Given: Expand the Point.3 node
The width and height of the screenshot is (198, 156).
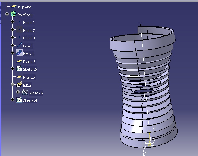Looking at the screenshot, I should (13, 37).
